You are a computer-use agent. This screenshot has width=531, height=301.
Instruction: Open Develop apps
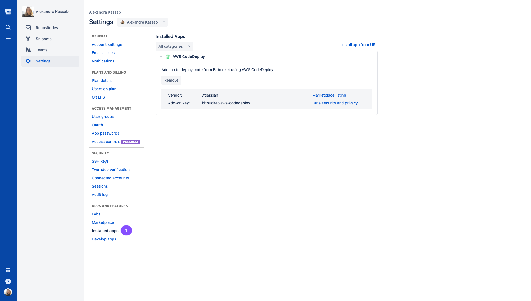coord(104,239)
